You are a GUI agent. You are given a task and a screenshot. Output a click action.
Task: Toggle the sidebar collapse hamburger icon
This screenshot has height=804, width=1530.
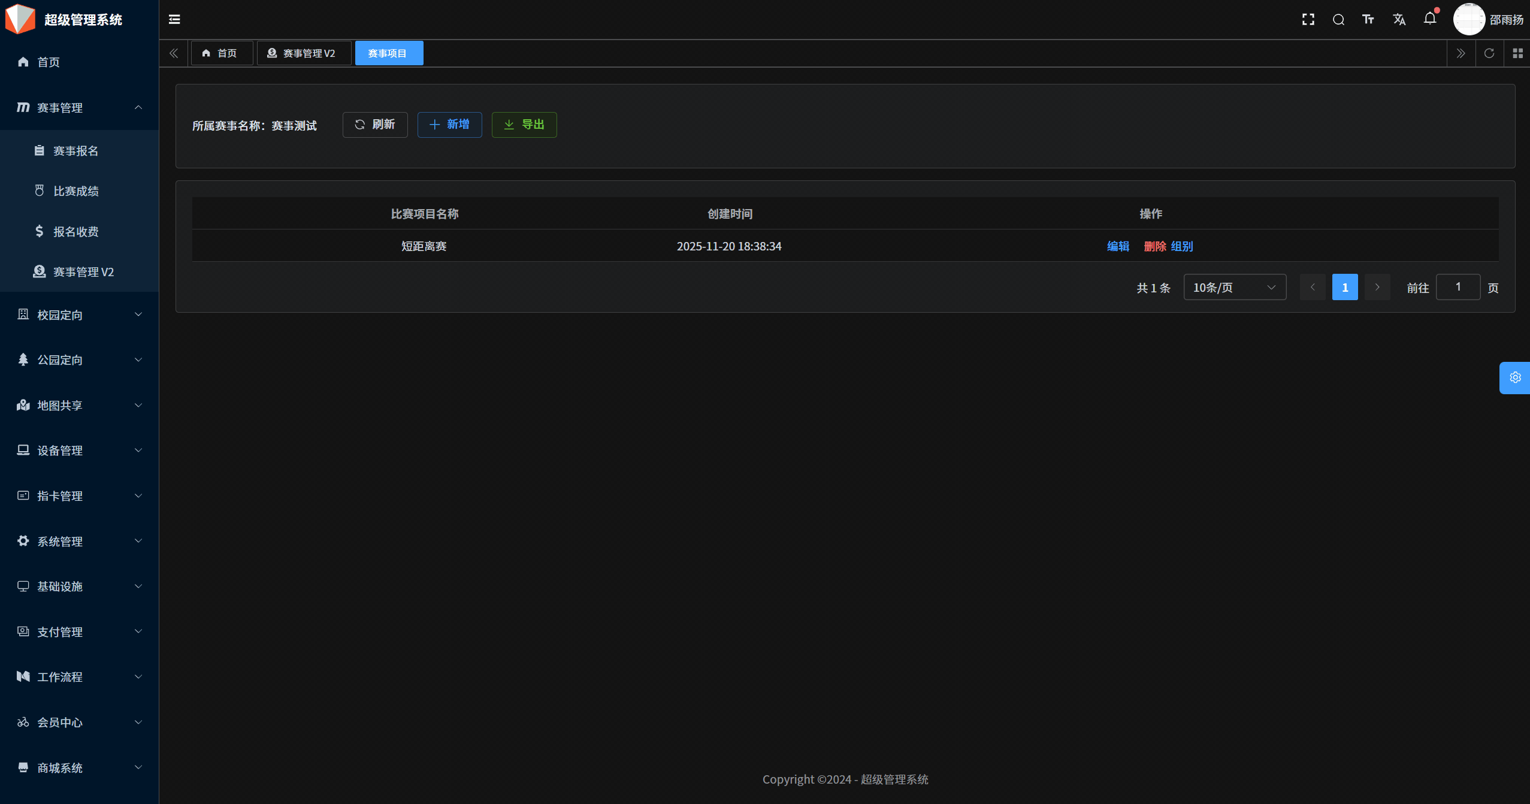(174, 20)
